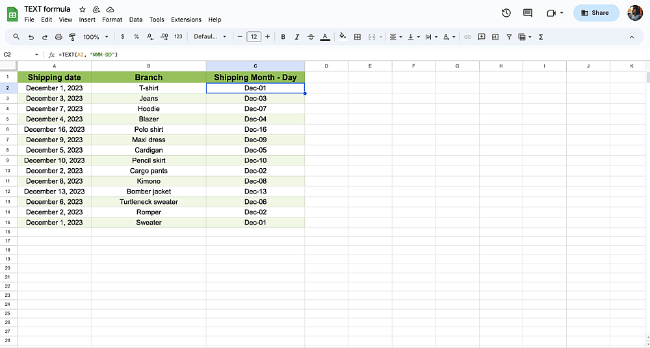
Task: Select the paint format roller icon
Action: click(72, 37)
